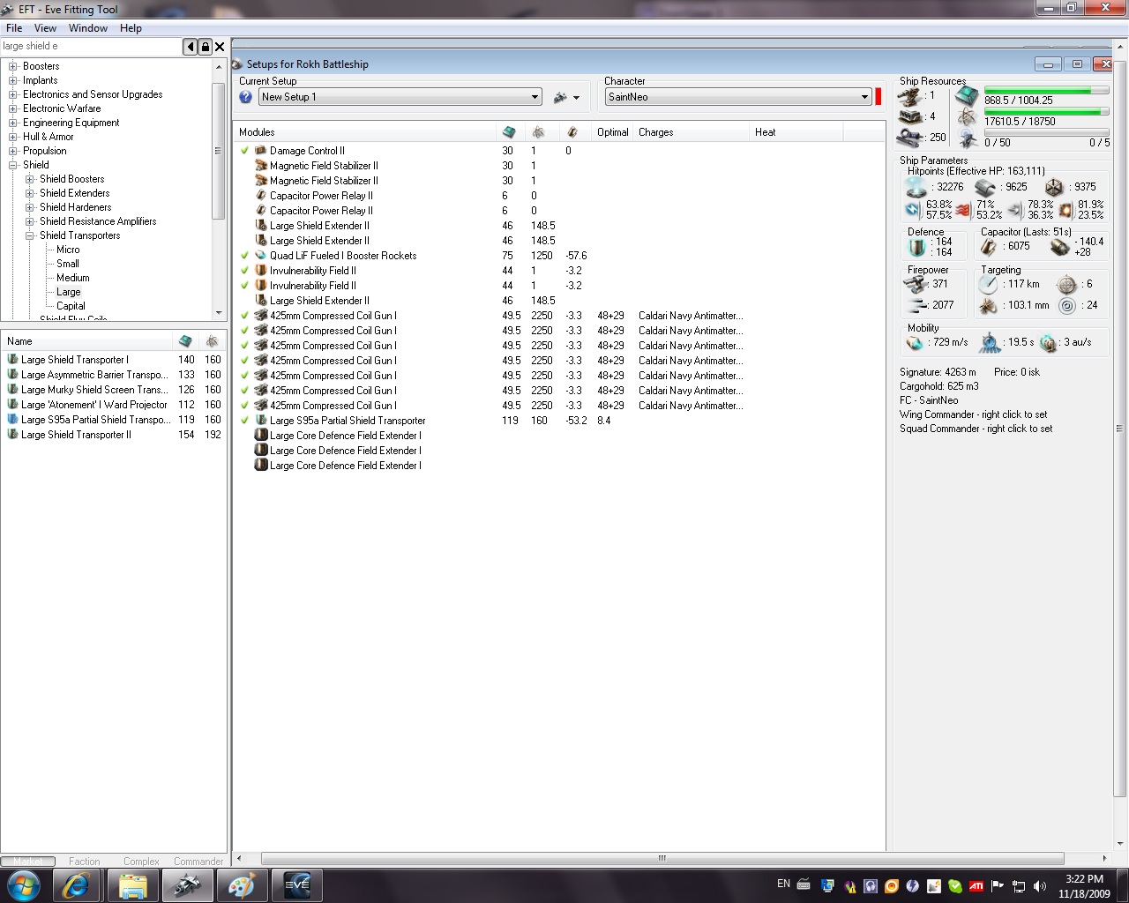Open the View menu

pyautogui.click(x=45, y=28)
